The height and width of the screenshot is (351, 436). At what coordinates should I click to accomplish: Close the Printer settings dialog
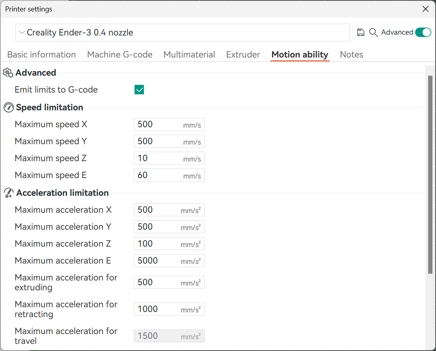click(425, 9)
